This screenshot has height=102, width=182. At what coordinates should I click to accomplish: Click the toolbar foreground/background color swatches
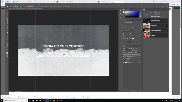point(7,53)
